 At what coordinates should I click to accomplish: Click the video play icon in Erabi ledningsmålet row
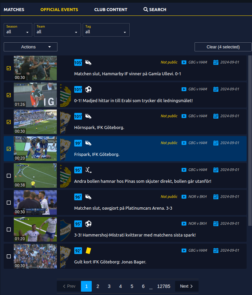(184, 89)
